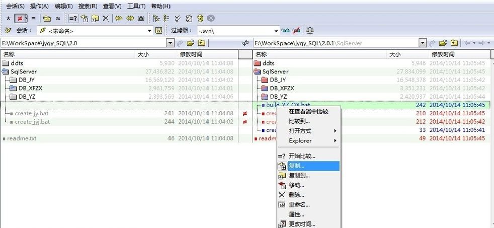Click the select all double-checkmark icon
Screen dimensions: 494x228
tap(178, 18)
